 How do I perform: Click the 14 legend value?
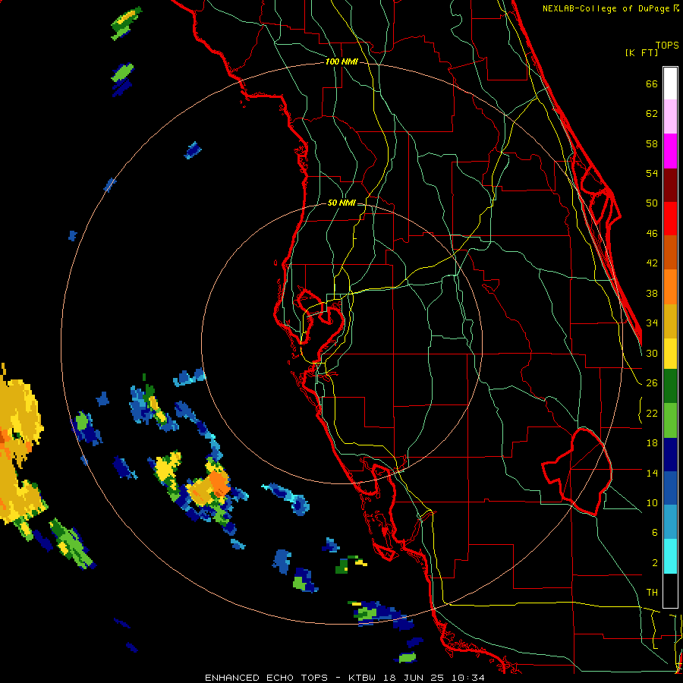tap(652, 473)
